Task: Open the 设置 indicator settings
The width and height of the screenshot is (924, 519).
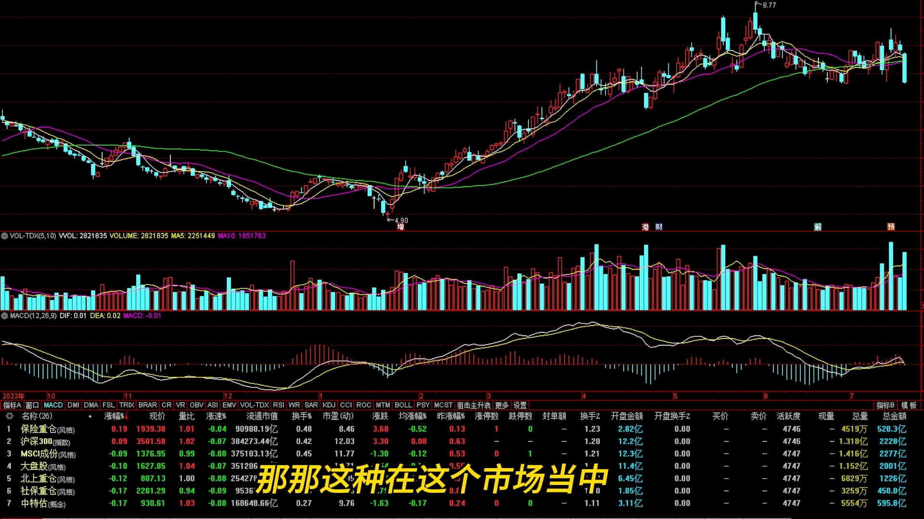Action: tap(520, 405)
